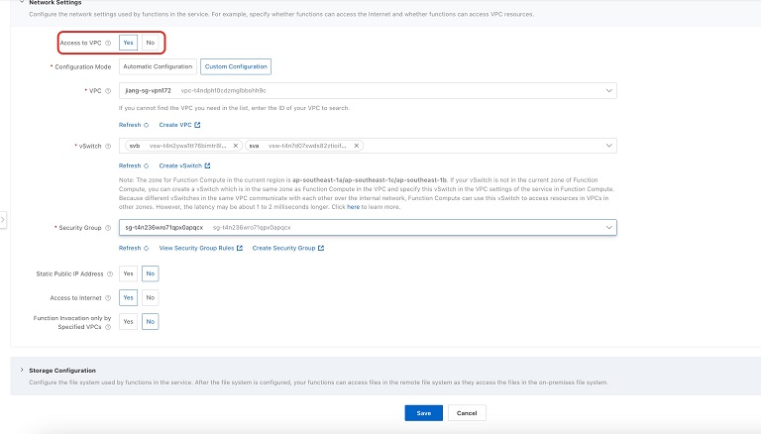
Task: Collapse the Network Settings section
Action: [22, 2]
